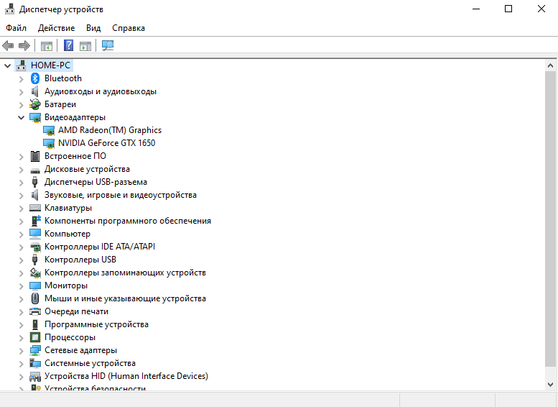Image resolution: width=558 pixels, height=407 pixels.
Task: Click the USB plug icon beside Контроллеры USB
Action: 35,260
